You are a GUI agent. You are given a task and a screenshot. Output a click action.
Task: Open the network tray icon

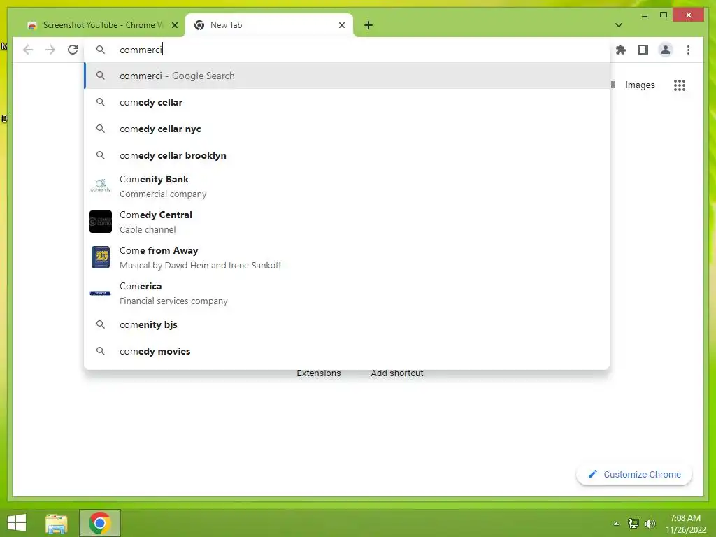click(633, 524)
